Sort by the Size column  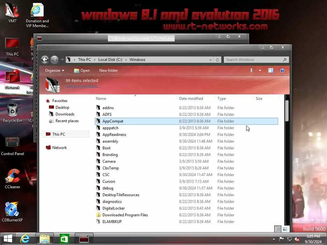point(259,99)
